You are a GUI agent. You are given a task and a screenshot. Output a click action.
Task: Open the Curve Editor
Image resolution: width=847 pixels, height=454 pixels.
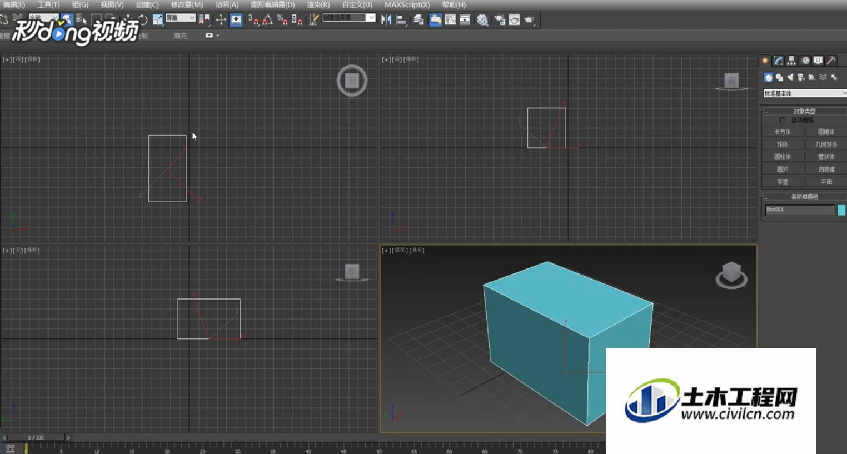[x=450, y=20]
